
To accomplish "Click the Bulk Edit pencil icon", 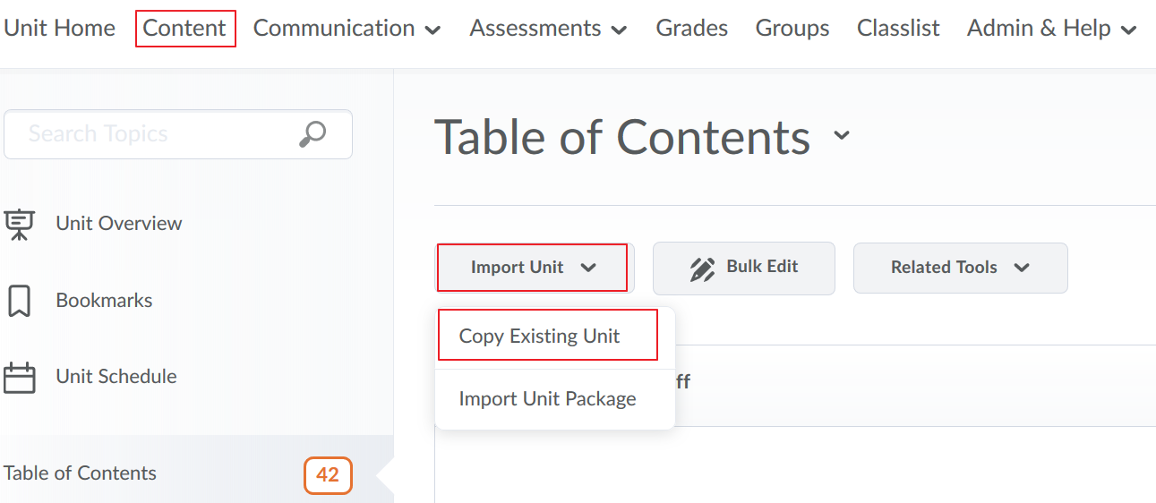I will [703, 269].
